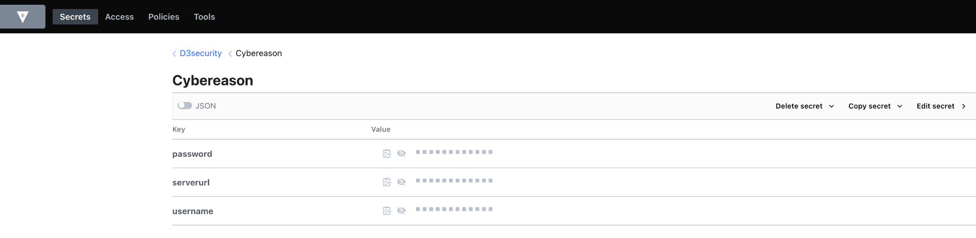The height and width of the screenshot is (238, 976).
Task: Expand the Delete secret dropdown
Action: pyautogui.click(x=804, y=106)
